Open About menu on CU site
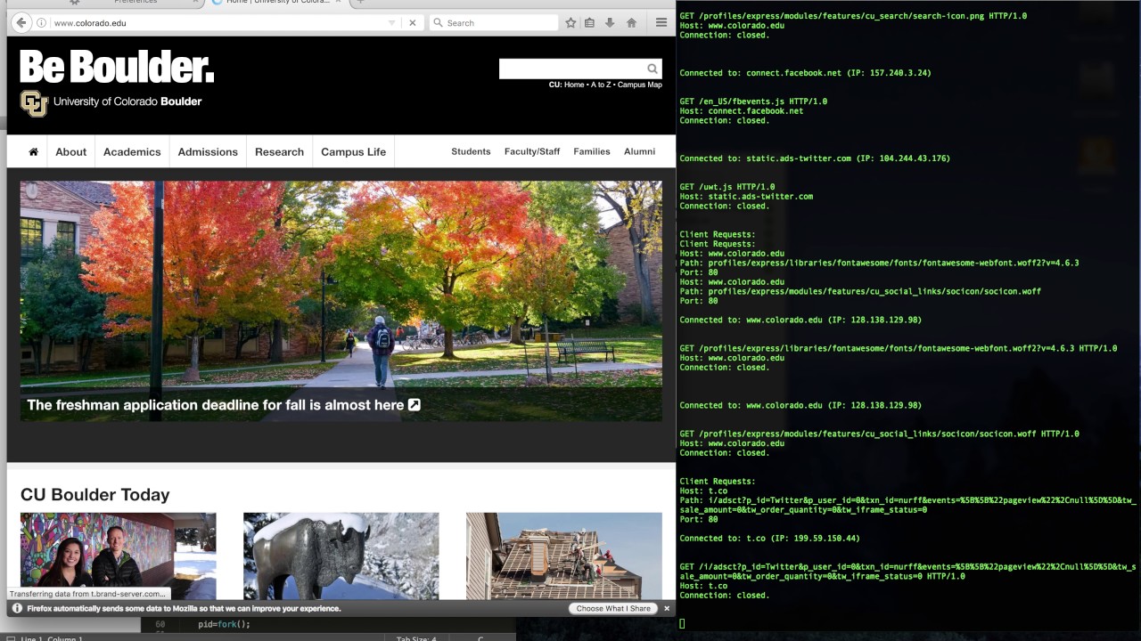The image size is (1141, 641). pyautogui.click(x=71, y=151)
